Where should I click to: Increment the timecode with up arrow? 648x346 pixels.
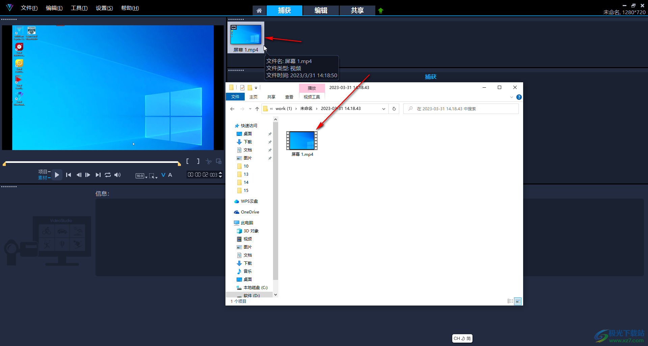(x=220, y=173)
